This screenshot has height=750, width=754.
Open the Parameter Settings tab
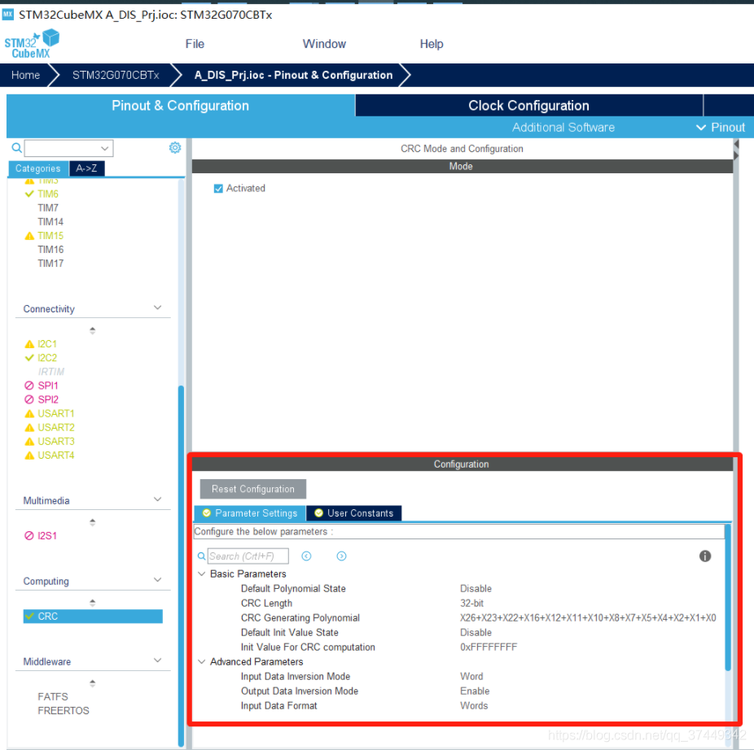(x=250, y=513)
